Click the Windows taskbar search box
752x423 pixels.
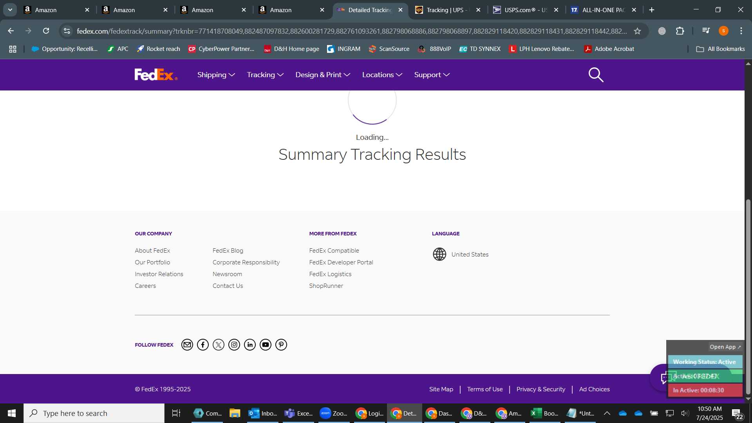point(94,413)
